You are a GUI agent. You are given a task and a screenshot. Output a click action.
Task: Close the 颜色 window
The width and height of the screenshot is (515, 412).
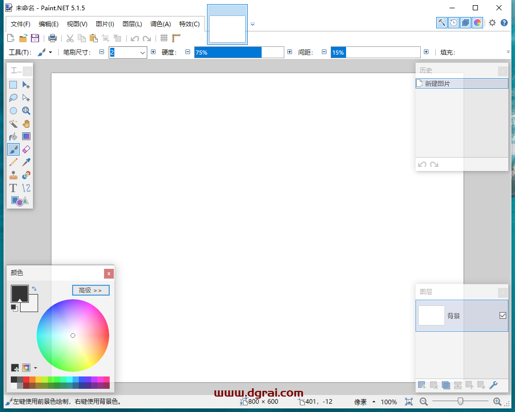tap(109, 273)
